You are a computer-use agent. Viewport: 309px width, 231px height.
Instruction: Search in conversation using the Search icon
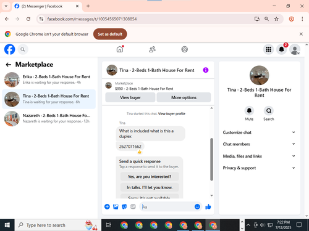[x=269, y=111]
